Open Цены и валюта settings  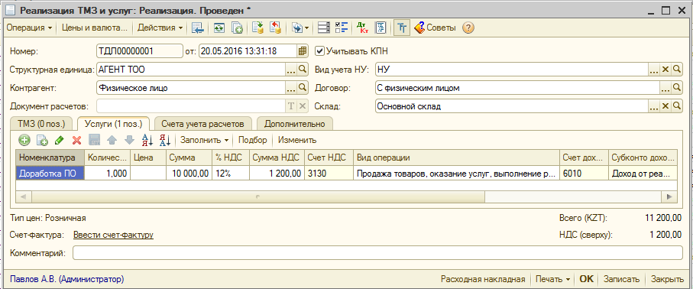(x=95, y=28)
